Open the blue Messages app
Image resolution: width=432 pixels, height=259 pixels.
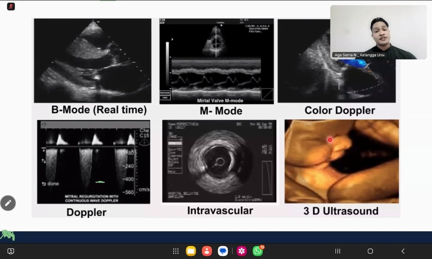pyautogui.click(x=223, y=251)
